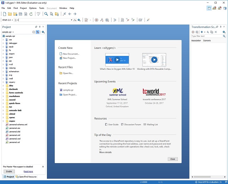Click the Save floppy disk icon

coord(20,14)
